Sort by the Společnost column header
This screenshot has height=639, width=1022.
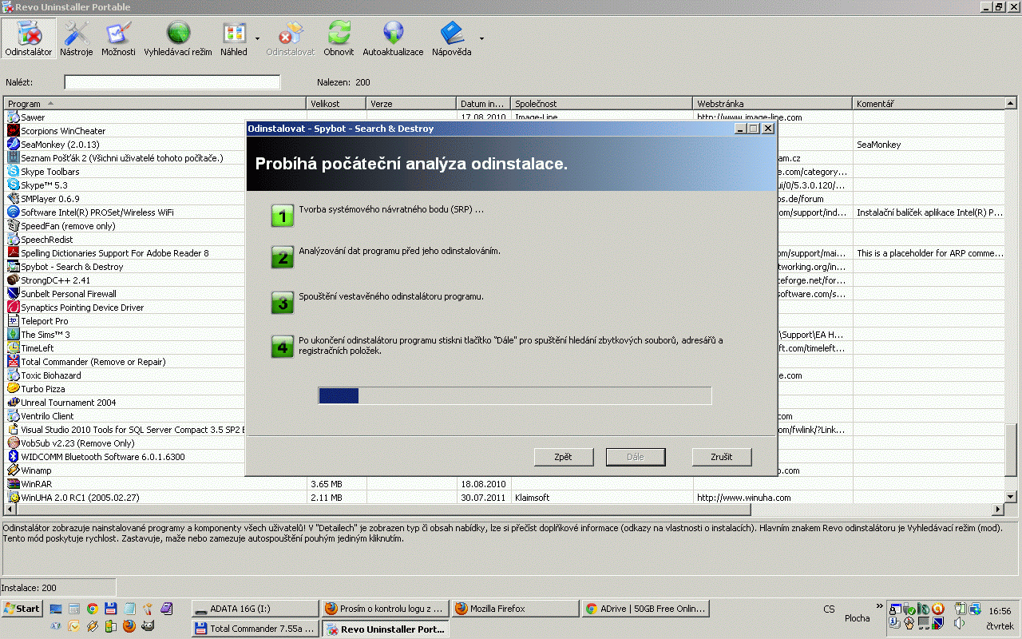(602, 104)
